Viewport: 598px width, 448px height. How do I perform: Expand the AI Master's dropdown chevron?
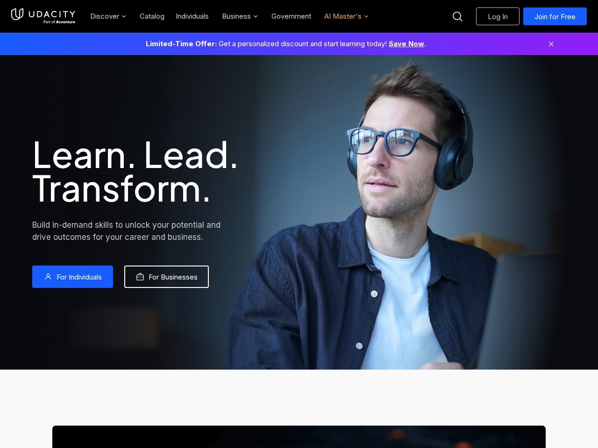pyautogui.click(x=366, y=16)
